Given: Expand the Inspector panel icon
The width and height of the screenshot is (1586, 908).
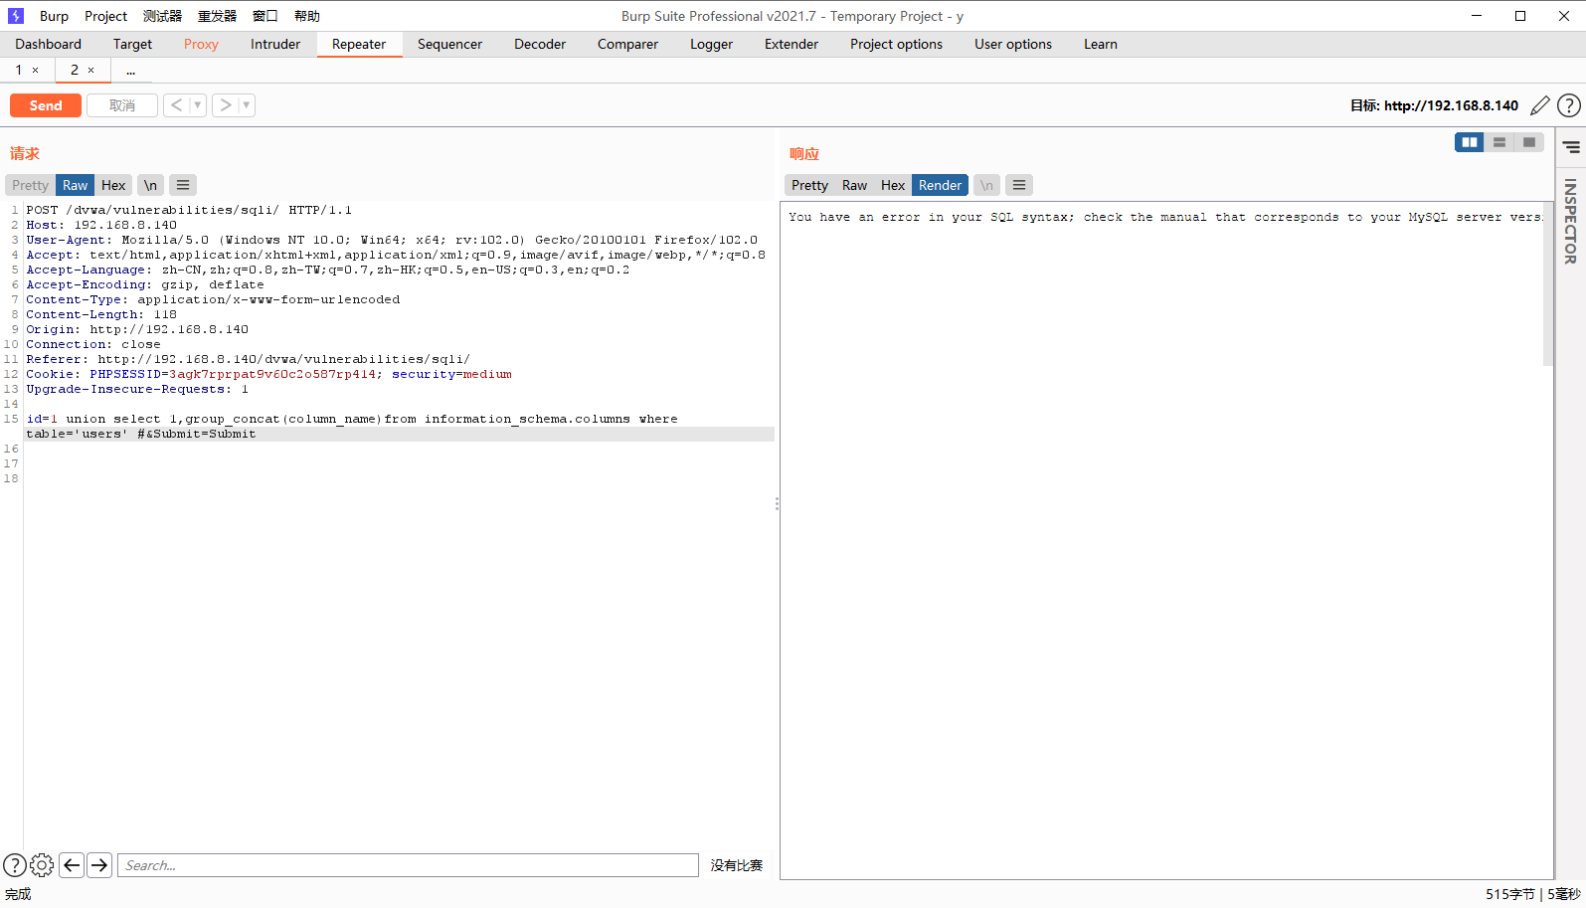Looking at the screenshot, I should pos(1571,147).
